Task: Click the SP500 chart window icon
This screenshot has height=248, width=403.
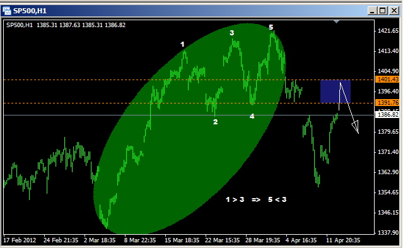Action: coord(7,11)
